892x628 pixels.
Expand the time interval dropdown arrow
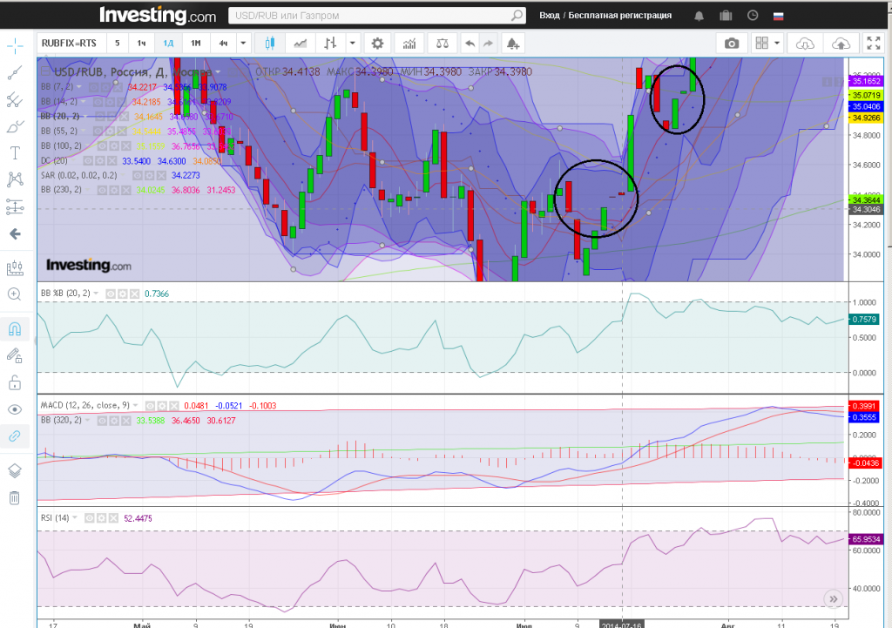243,44
